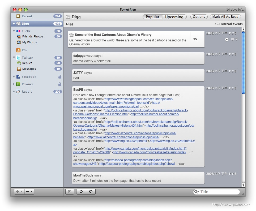Click the Reddit alien icon

[18, 92]
